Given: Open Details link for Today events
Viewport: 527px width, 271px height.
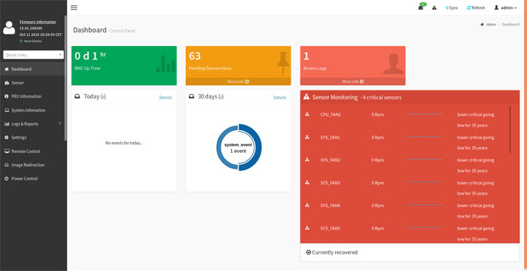Looking at the screenshot, I should (166, 98).
